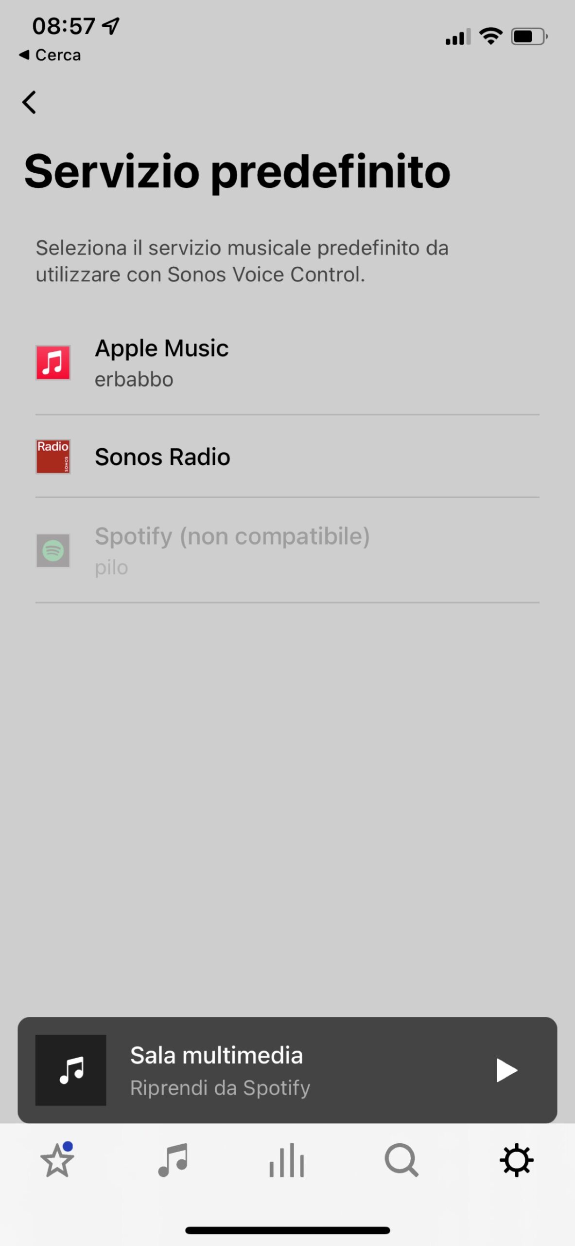This screenshot has height=1246, width=575.
Task: Open the music note Browse tab
Action: pos(173,1160)
